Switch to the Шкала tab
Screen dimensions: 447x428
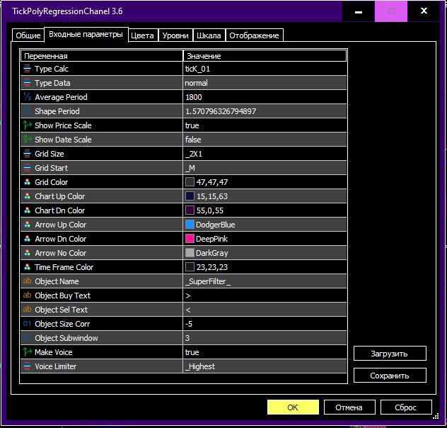pos(209,35)
